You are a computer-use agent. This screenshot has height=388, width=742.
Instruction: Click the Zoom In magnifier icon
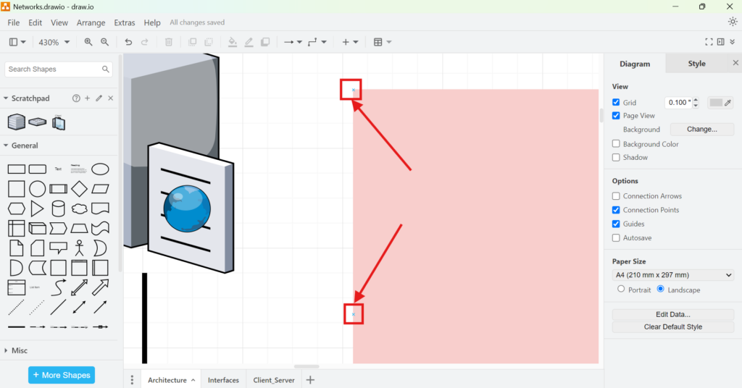pos(88,42)
